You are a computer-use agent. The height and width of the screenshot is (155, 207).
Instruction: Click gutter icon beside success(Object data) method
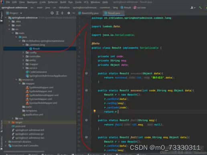pos(86,73)
